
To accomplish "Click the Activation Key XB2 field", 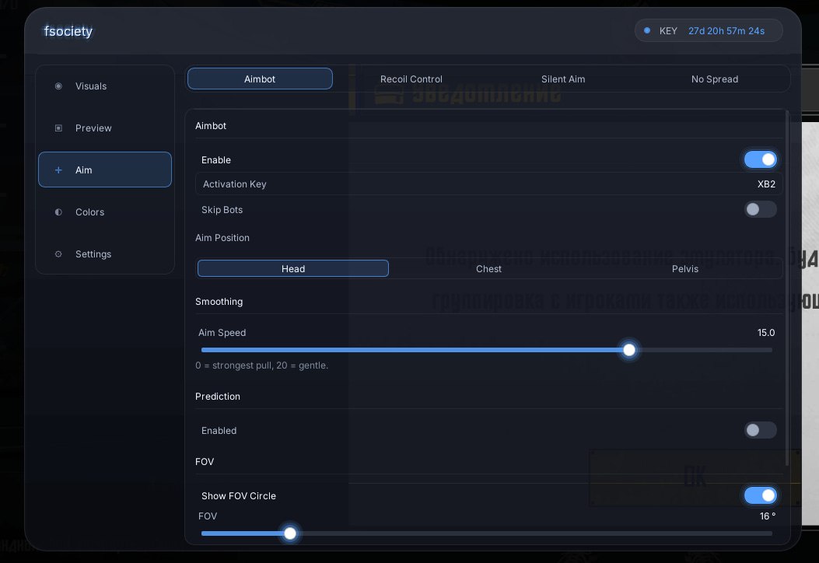I will (x=488, y=184).
